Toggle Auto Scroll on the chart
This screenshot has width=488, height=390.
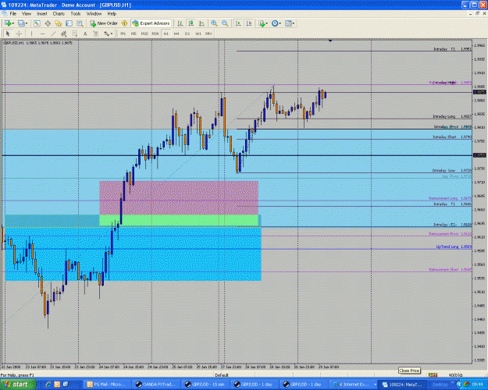pos(238,23)
